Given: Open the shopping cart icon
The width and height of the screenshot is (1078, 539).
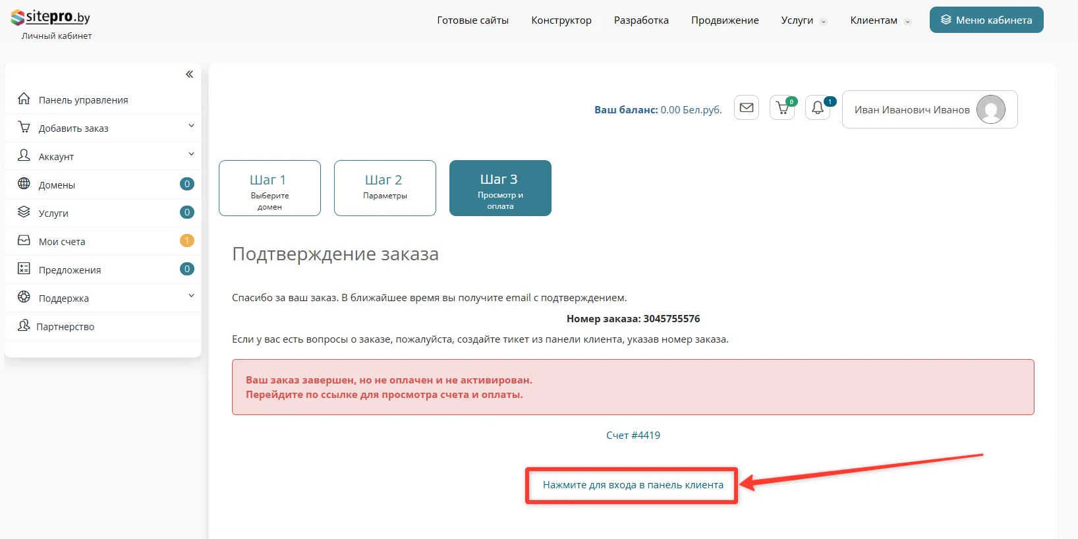Looking at the screenshot, I should coord(782,108).
